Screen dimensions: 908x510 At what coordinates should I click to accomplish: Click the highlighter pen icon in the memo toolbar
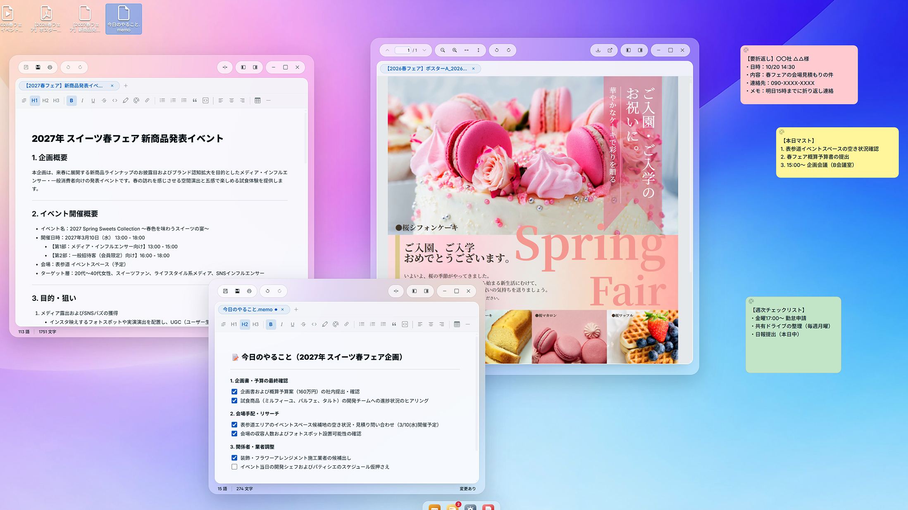click(325, 324)
